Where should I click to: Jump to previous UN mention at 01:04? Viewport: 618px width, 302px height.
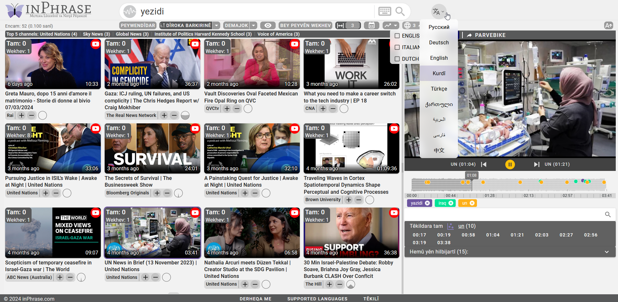pyautogui.click(x=484, y=164)
